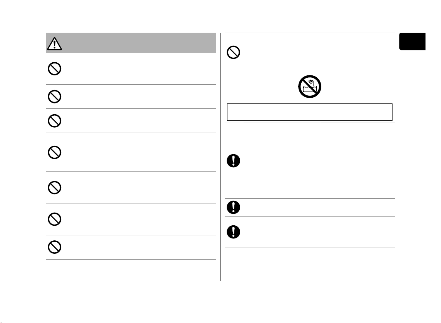
Task: Click inside the empty outlined box under shower symbol
Action: point(310,112)
